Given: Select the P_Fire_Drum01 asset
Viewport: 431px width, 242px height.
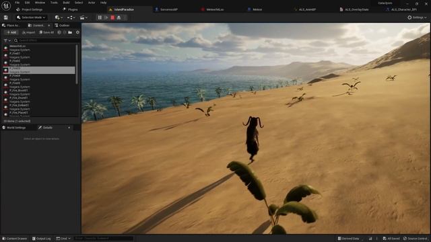Looking at the screenshot, I should [x=39, y=100].
